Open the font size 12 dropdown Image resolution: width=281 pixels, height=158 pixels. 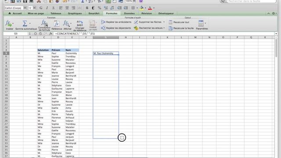tap(34, 8)
